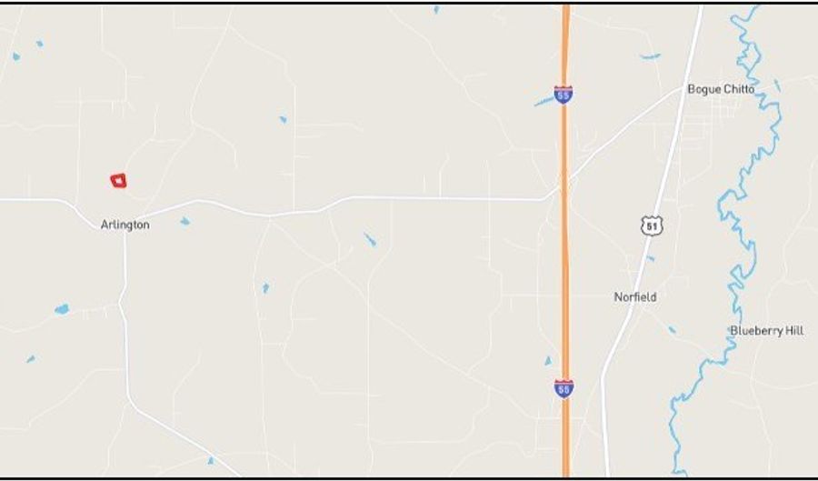Click the white US 51 road north of its shield
Viewport: 818px width, 481px height.
point(674,130)
